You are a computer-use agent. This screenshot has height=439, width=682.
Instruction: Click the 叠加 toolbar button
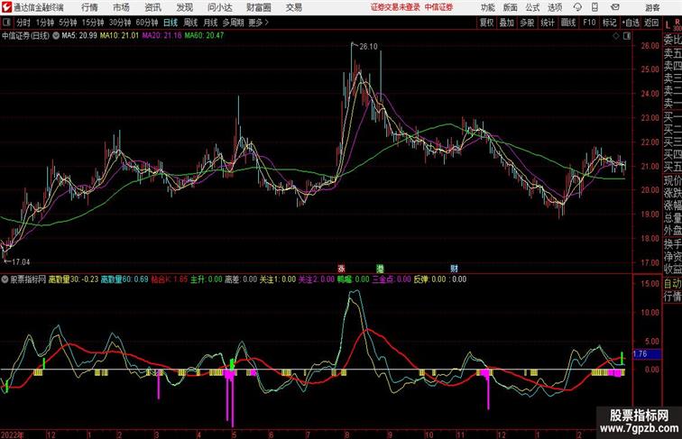pos(507,23)
